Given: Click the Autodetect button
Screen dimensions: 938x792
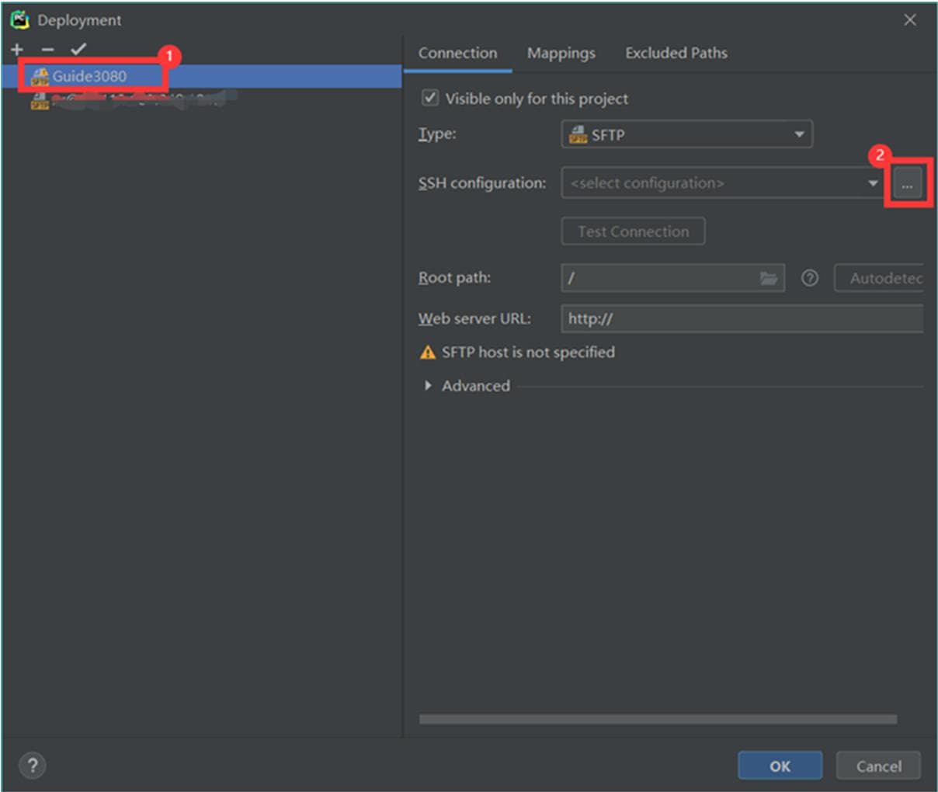Looking at the screenshot, I should click(x=881, y=278).
